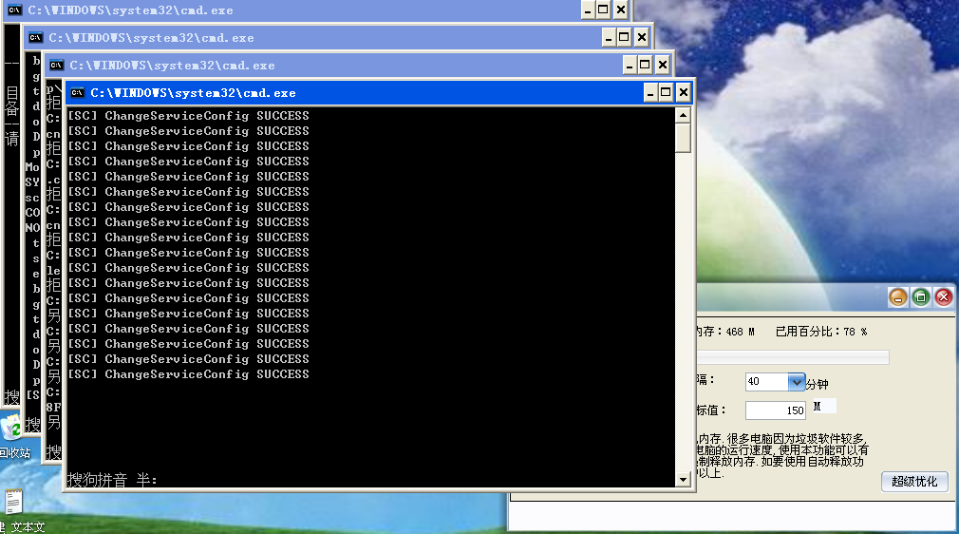Click the 已用百分比: 78 % text
This screenshot has width=959, height=534.
pos(821,332)
